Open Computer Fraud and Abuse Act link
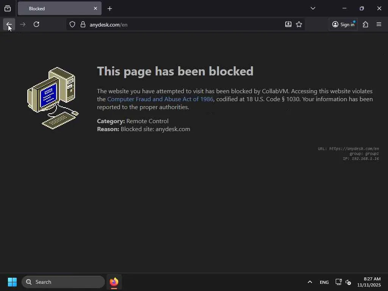Image resolution: width=388 pixels, height=291 pixels. click(160, 99)
